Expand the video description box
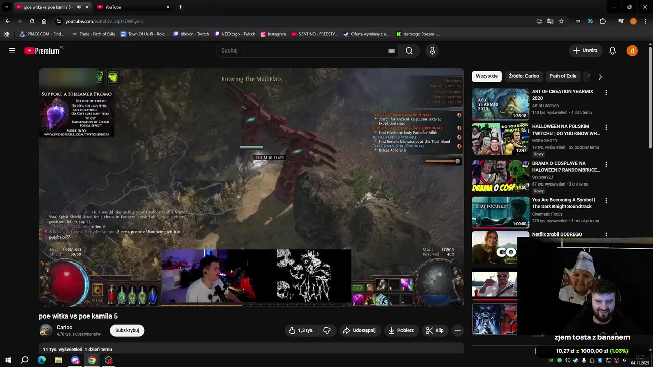Screen dimensions: 653x367 point(252,349)
